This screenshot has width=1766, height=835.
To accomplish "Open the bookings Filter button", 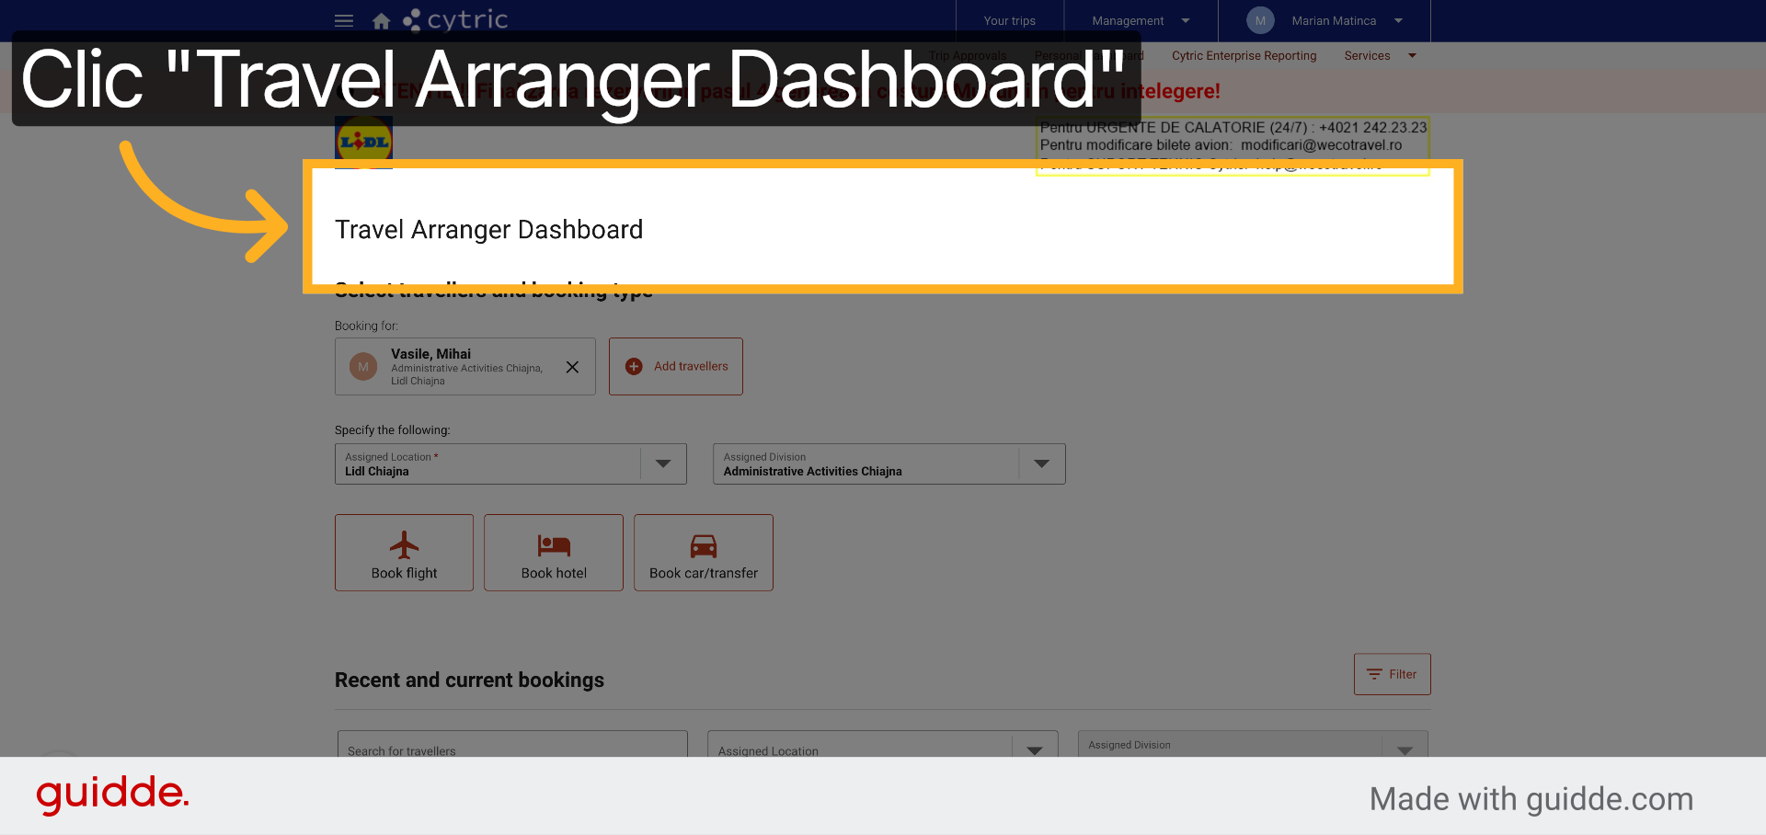I will click(1392, 674).
